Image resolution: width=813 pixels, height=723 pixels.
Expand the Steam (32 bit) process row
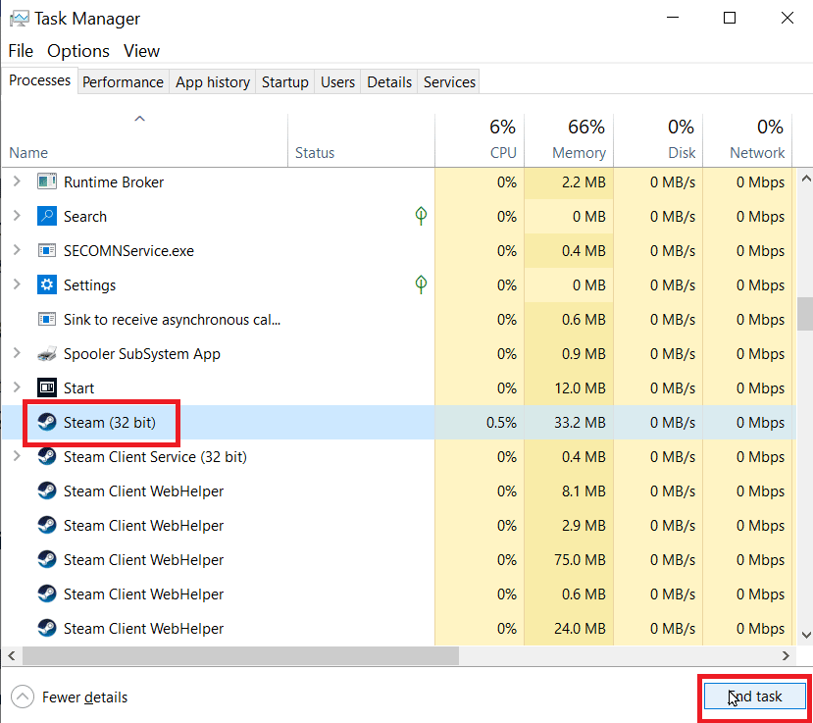pos(18,422)
